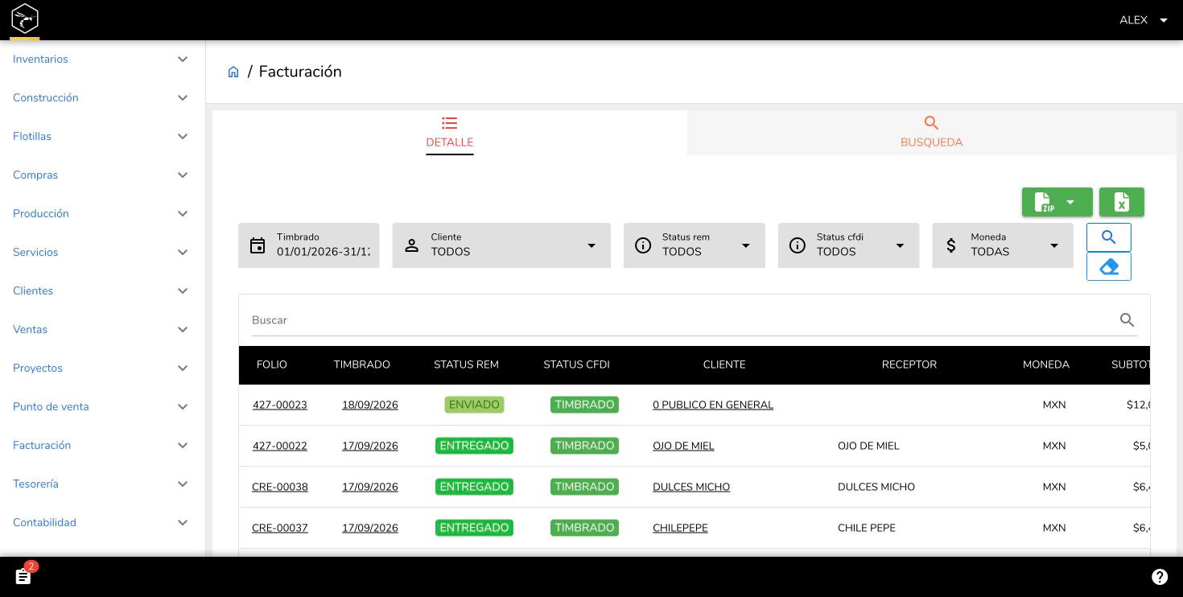Expand Ventas sidebar section
Screen dimensions: 1183x597
[x=102, y=330]
